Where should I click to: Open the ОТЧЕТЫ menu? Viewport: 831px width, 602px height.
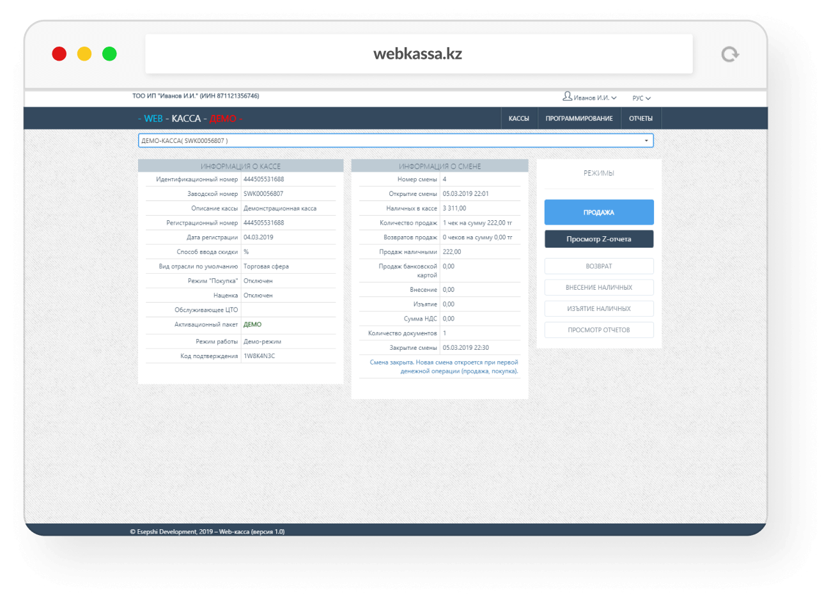click(x=641, y=119)
